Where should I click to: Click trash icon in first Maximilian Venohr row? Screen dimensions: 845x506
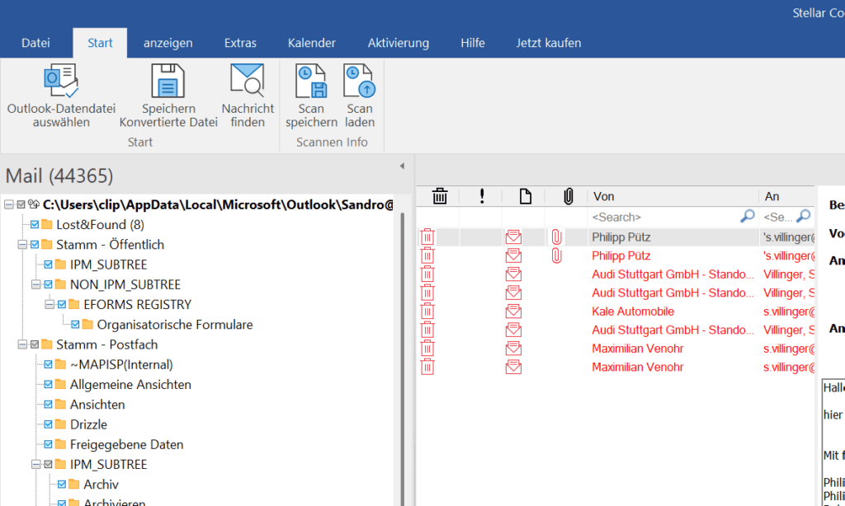(427, 349)
